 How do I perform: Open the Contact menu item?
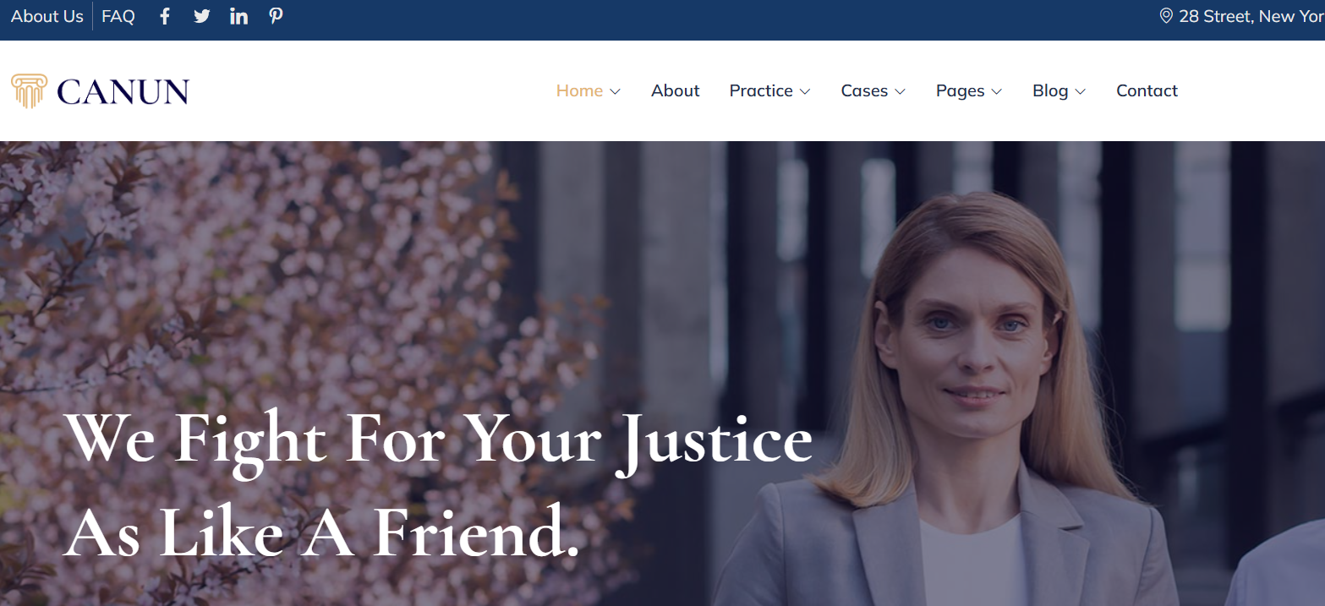tap(1147, 90)
